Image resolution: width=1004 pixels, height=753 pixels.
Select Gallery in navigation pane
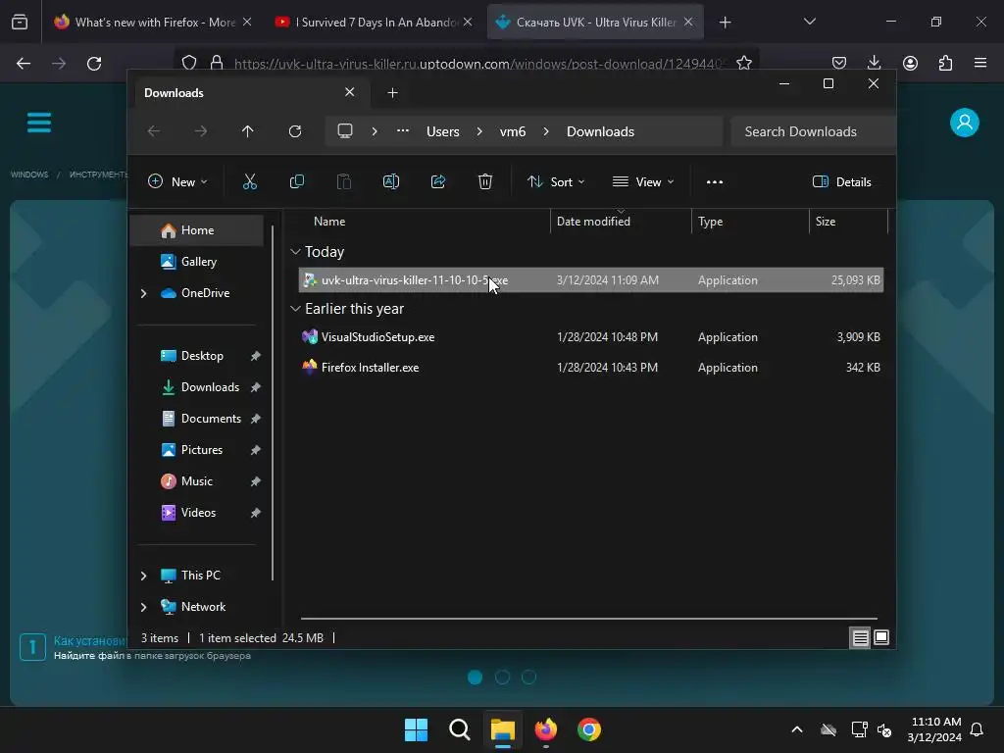click(196, 262)
